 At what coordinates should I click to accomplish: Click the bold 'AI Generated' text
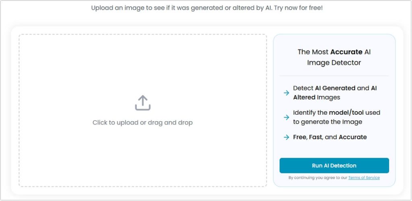tap(335, 88)
